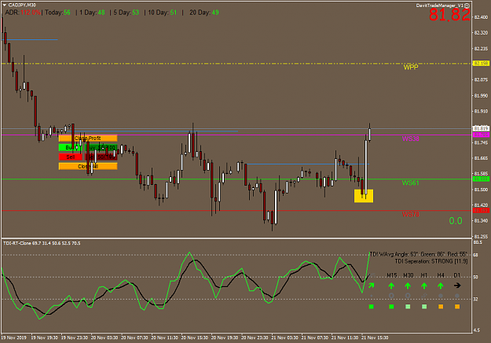Click the gray dot marker under H4
This screenshot has height=343, width=491.
coord(441,296)
